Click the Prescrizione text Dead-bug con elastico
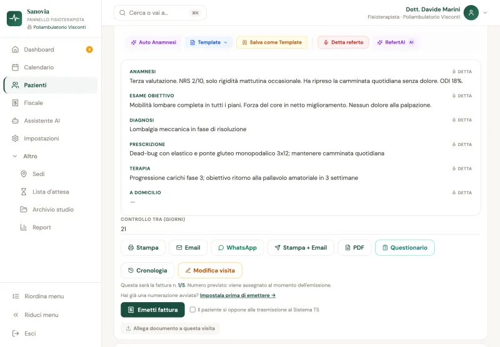The height and width of the screenshot is (347, 500). (257, 154)
